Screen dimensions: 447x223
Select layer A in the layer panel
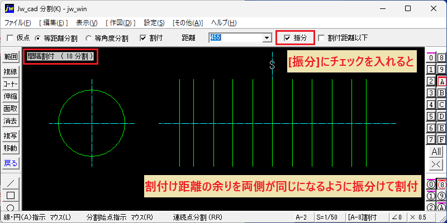pyautogui.click(x=442, y=82)
